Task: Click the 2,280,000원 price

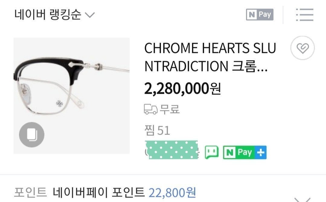Action: [183, 89]
